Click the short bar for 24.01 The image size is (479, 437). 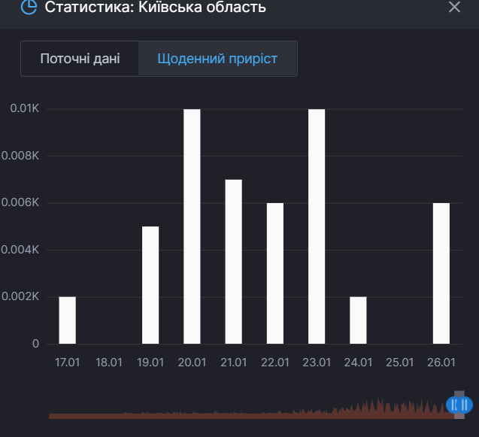tap(358, 320)
